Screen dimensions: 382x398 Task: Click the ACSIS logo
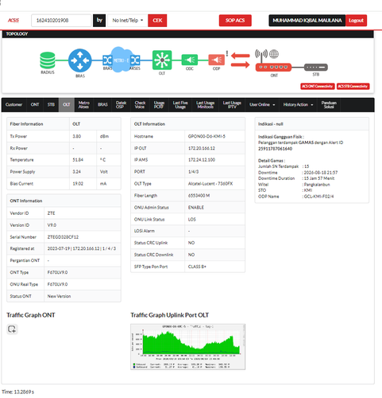[14, 21]
